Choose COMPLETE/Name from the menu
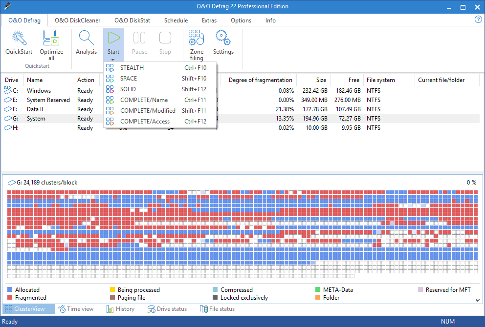Screen dimensions: 485x327 (160, 100)
